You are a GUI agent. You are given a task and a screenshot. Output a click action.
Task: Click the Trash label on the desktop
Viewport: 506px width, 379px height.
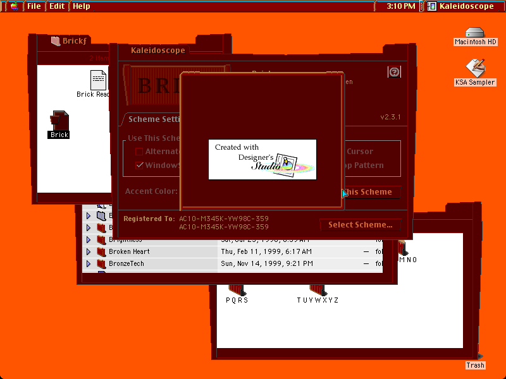(475, 365)
